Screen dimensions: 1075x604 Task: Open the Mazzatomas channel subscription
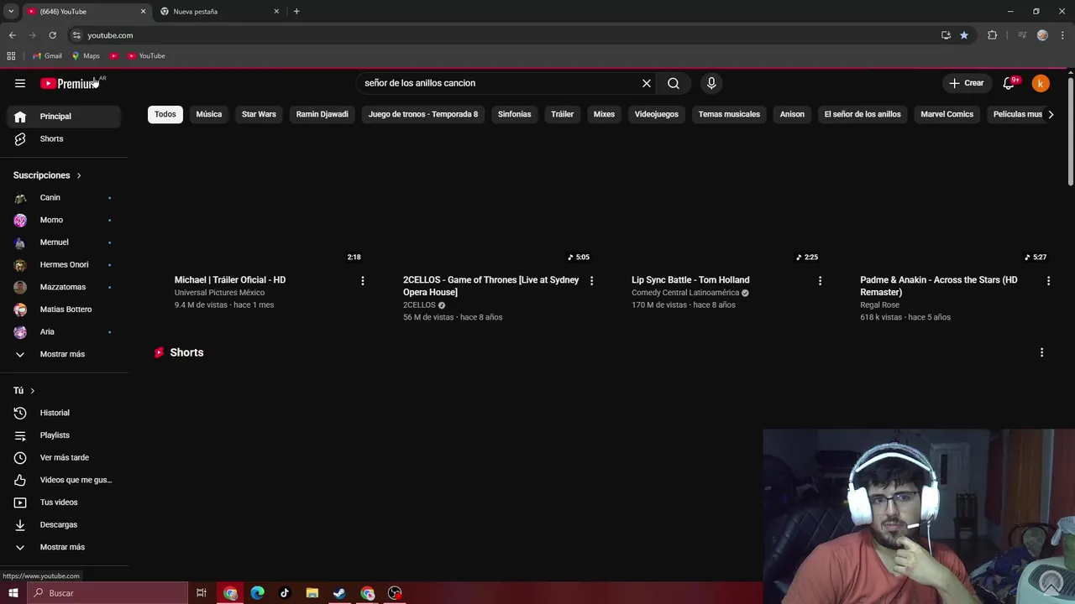pos(64,287)
